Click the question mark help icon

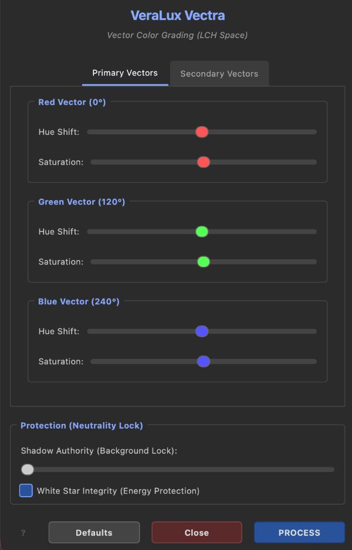click(x=23, y=533)
